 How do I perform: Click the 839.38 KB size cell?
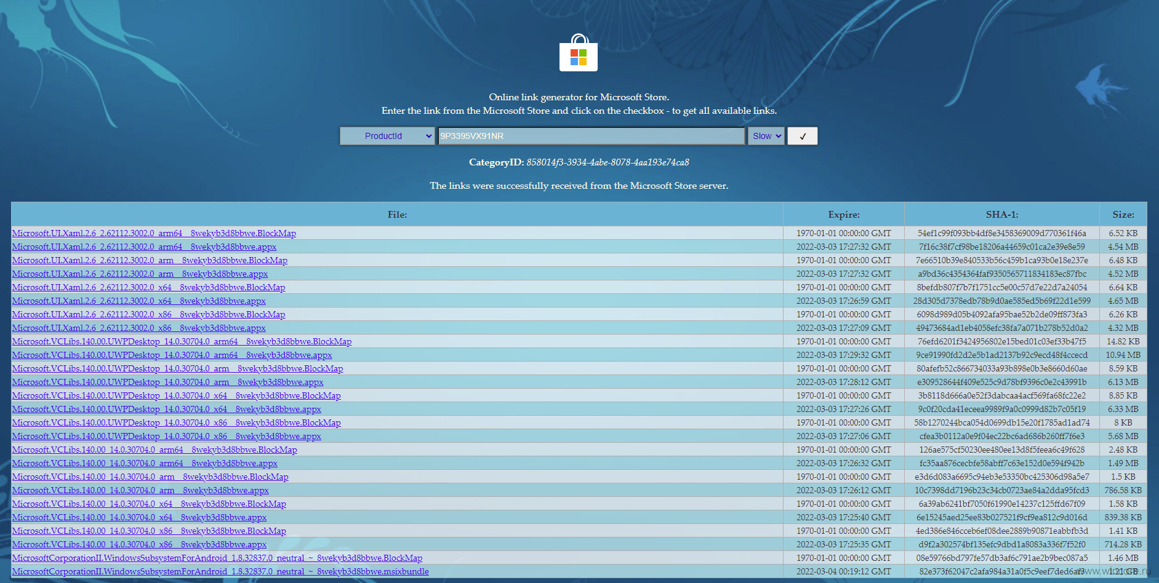click(x=1123, y=517)
